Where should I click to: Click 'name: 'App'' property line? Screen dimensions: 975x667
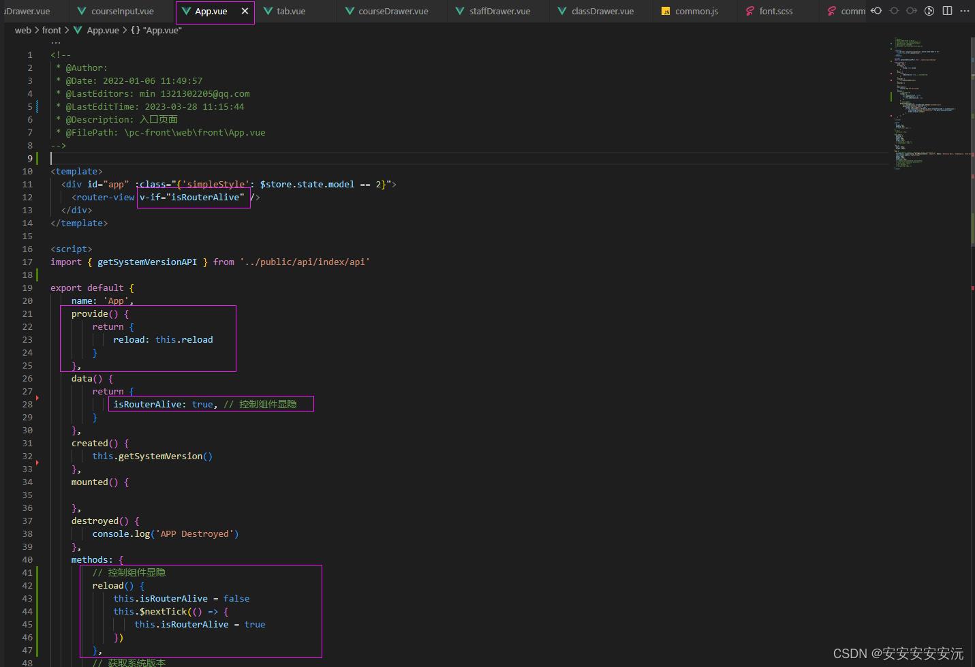pos(102,300)
